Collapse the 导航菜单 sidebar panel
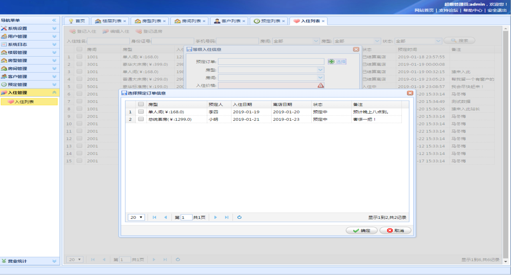This screenshot has height=275, width=511. tap(54, 20)
